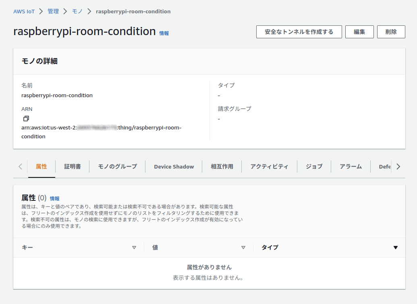Open the 証明書 tab
Viewport: 417px width, 304px height.
click(73, 167)
